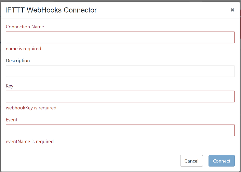Viewport: 241px width, 172px height.
Task: Click blank space right of the Event label
Action: click(x=120, y=119)
